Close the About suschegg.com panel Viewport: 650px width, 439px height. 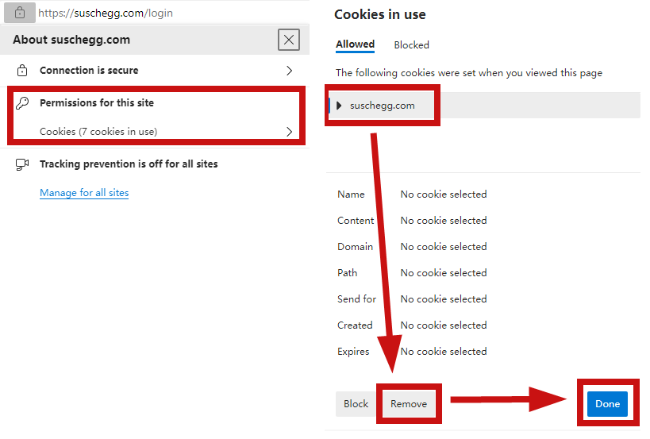tap(289, 40)
